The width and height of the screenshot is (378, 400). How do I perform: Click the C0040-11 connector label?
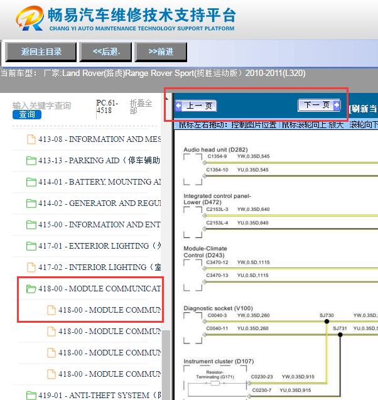pyautogui.click(x=217, y=328)
